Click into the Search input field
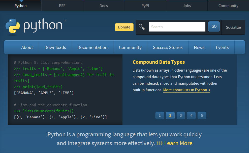The image size is (249, 153). coord(177,27)
